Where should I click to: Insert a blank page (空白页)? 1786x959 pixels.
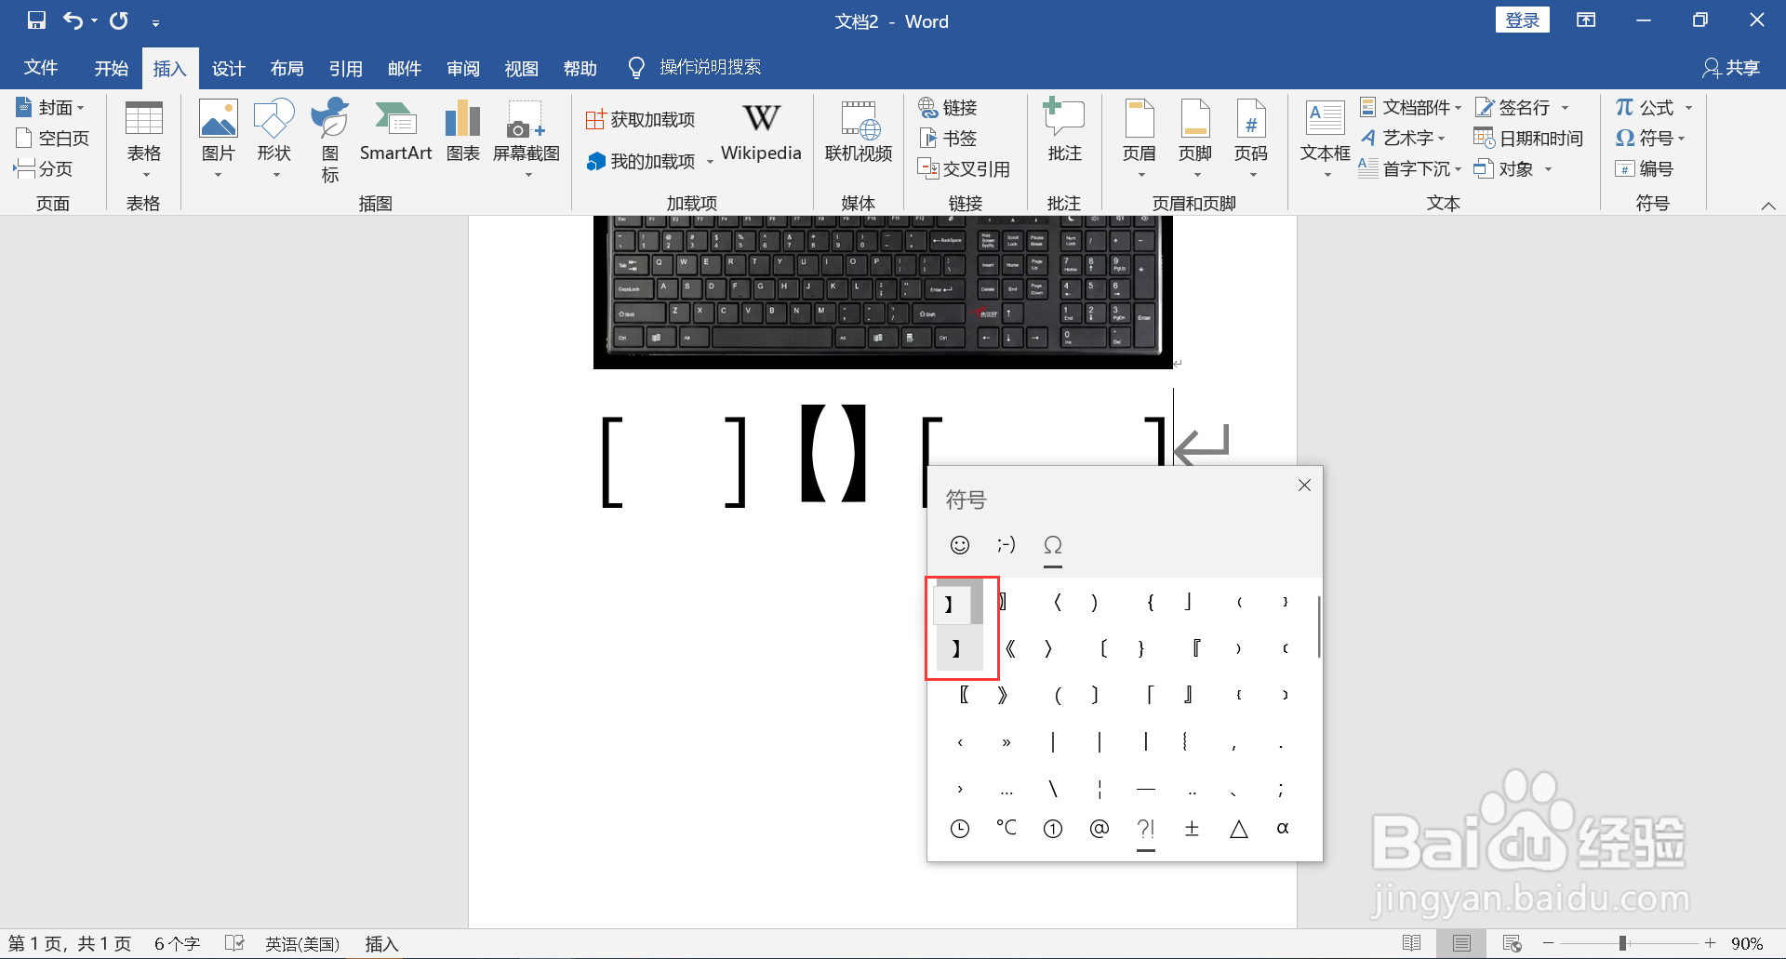(x=53, y=138)
